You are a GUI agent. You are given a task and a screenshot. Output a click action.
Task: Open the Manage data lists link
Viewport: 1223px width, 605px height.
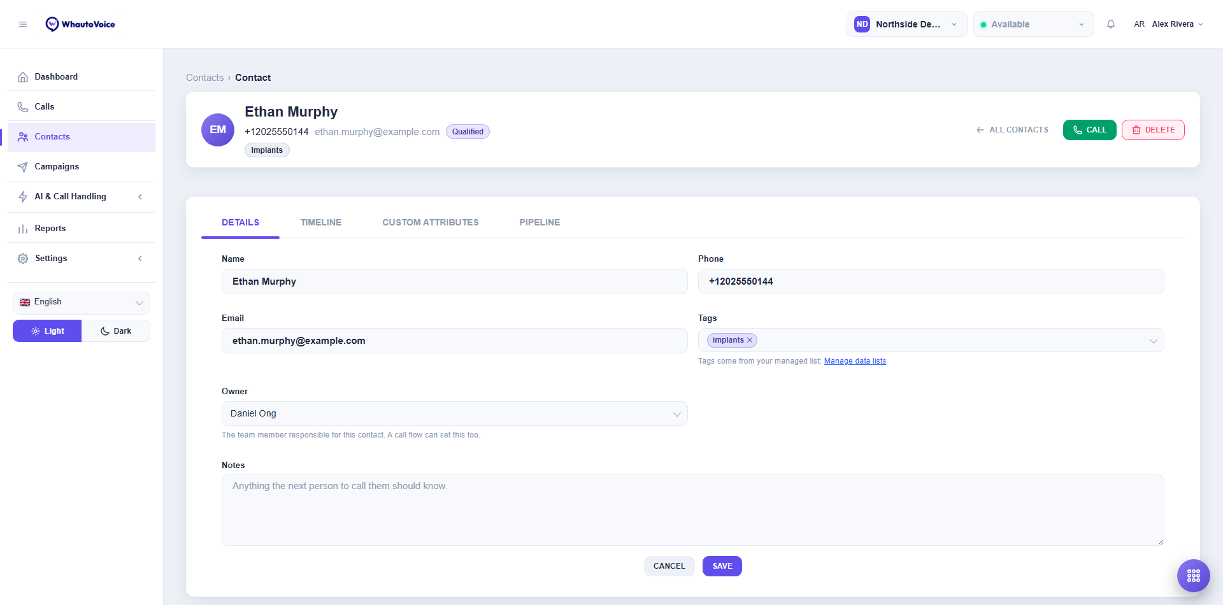coord(855,361)
